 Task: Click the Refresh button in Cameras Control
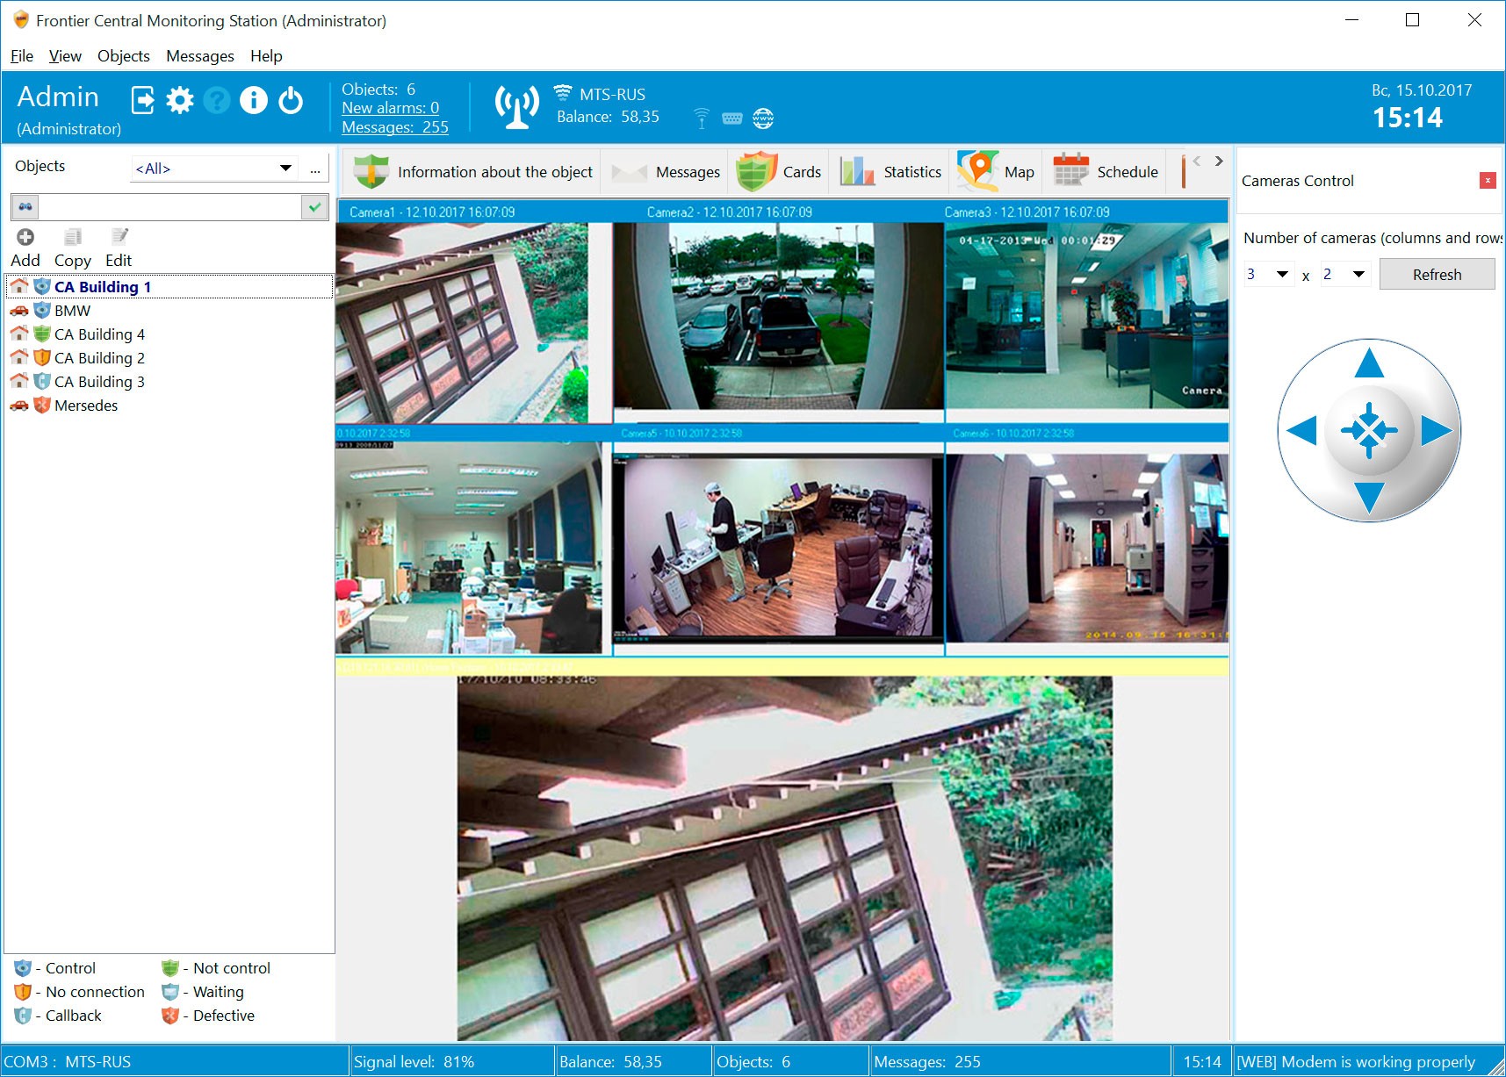1438,273
